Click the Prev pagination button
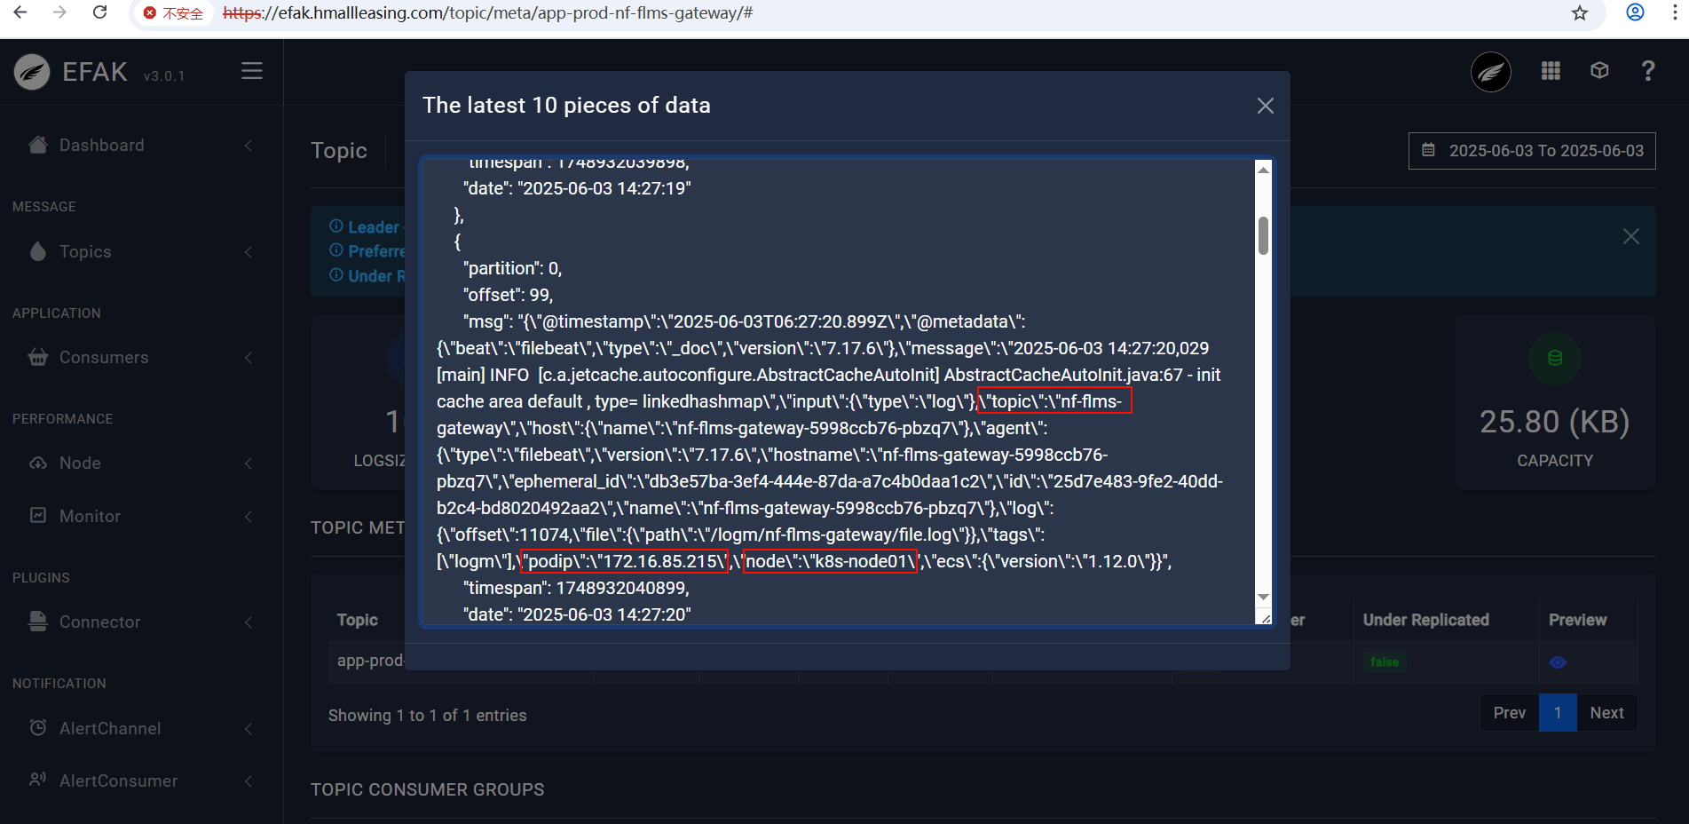Image resolution: width=1689 pixels, height=824 pixels. point(1509,713)
